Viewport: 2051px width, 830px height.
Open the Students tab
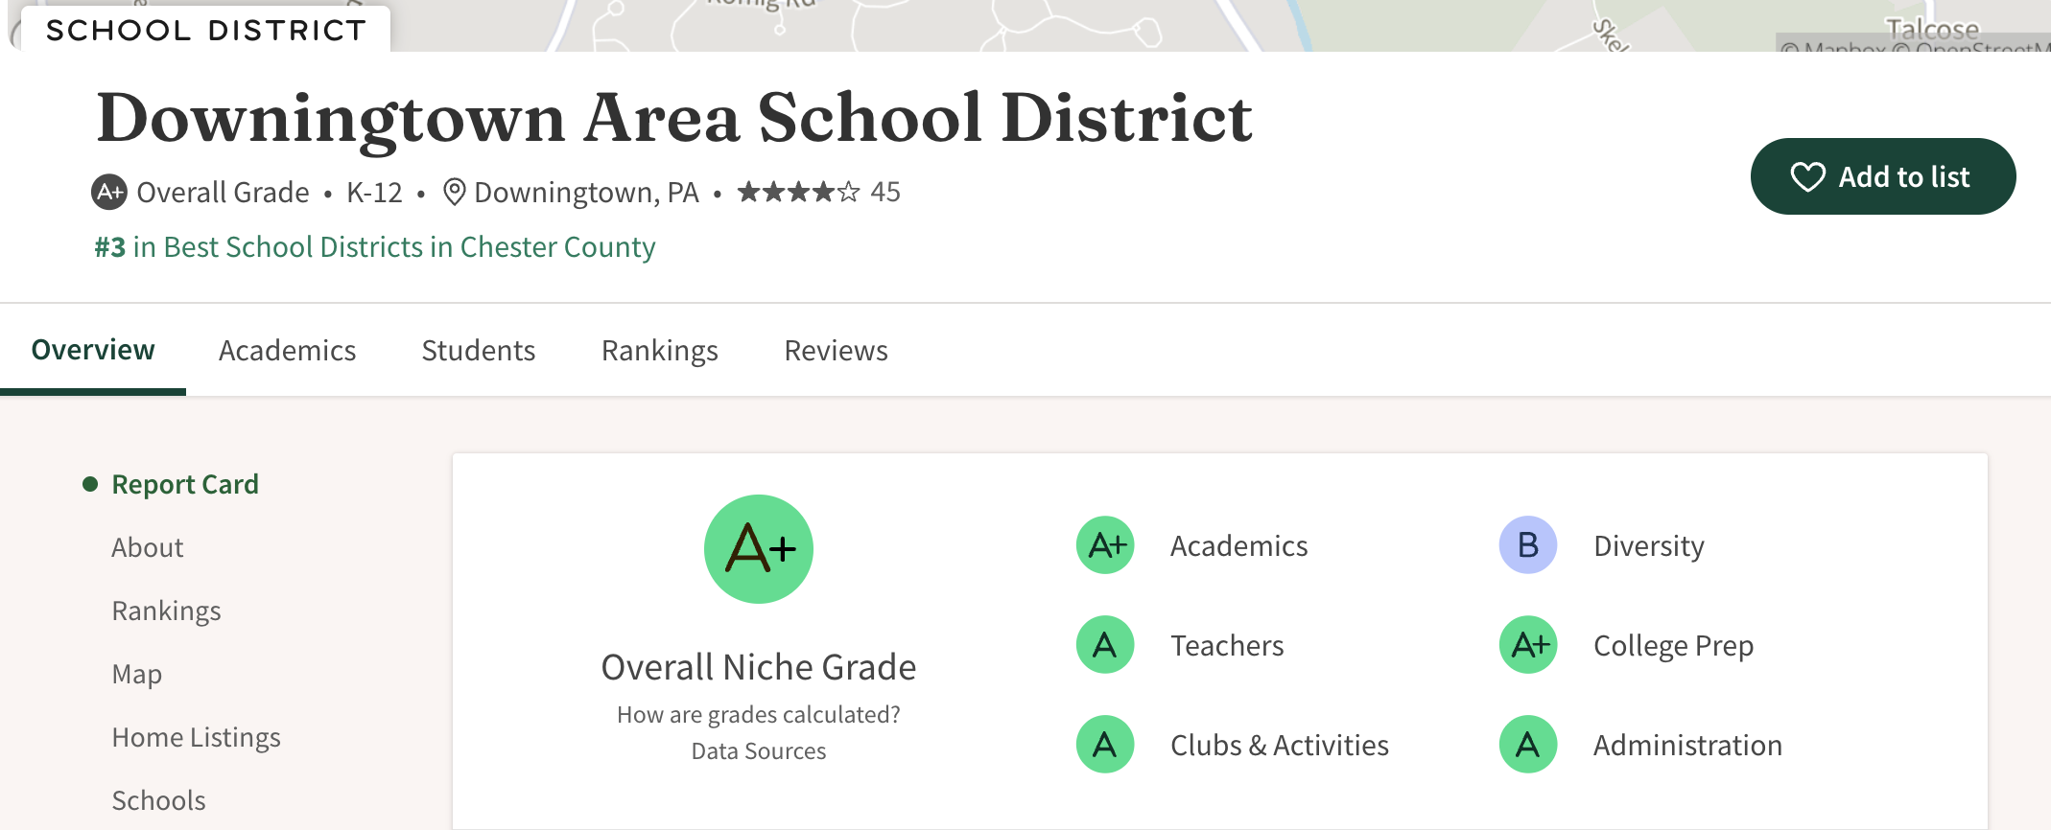[x=478, y=351]
